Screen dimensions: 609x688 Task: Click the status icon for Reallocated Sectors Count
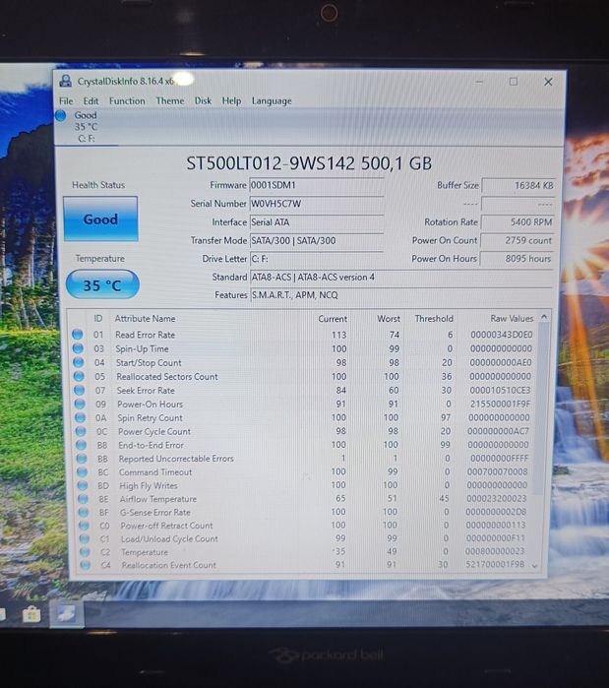[79, 376]
